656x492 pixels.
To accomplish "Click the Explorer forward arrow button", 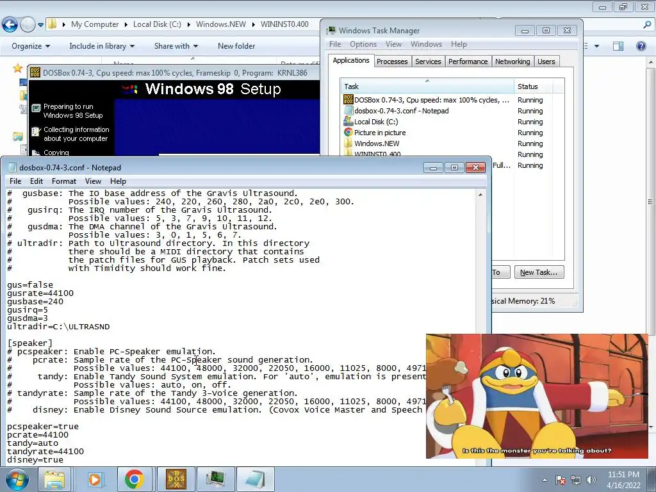I will [x=28, y=25].
